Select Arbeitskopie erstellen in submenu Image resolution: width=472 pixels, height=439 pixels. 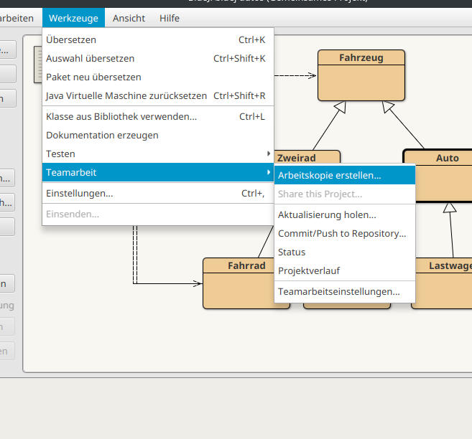[345, 175]
